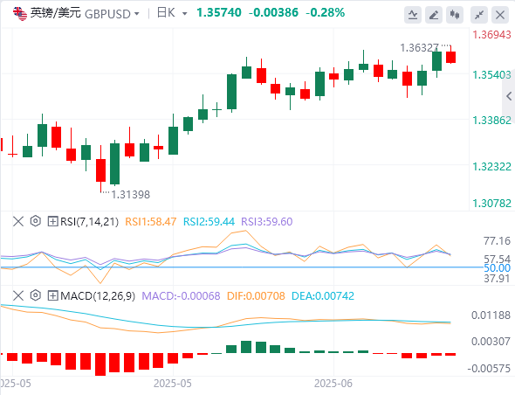Click the collapse fullscreen arrows icon
The image size is (515, 395).
tap(479, 15)
